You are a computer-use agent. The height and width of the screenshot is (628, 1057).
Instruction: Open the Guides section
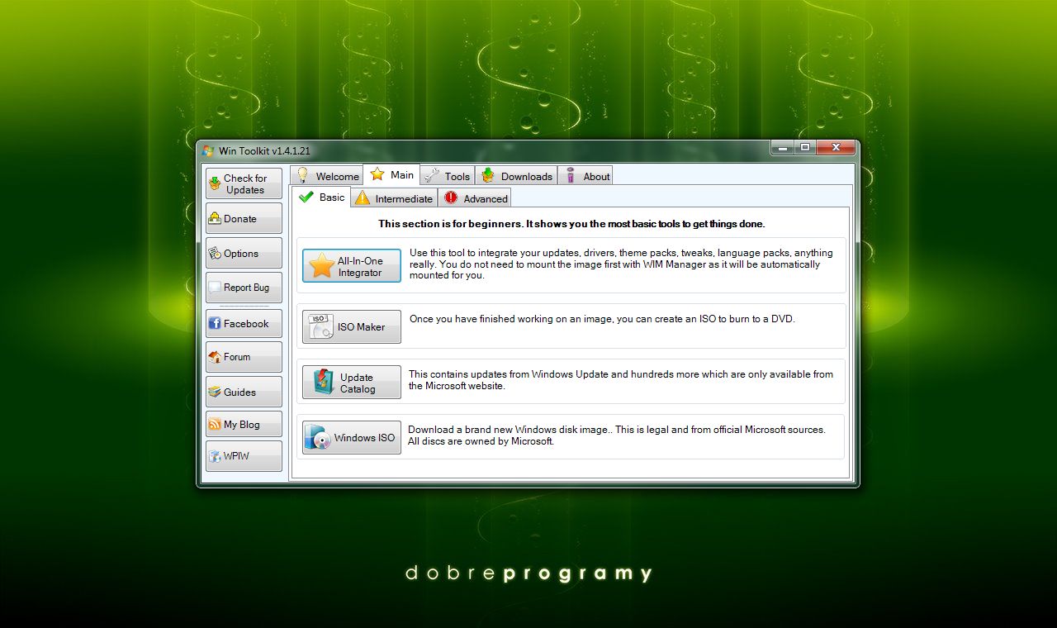pyautogui.click(x=244, y=392)
